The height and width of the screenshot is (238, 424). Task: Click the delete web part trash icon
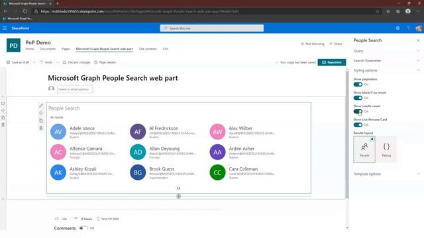pos(41,128)
